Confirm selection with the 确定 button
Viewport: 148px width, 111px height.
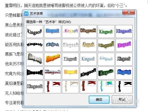(99, 99)
